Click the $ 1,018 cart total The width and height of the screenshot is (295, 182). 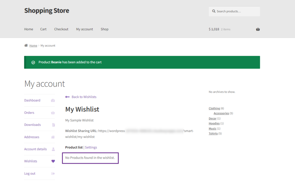tap(214, 29)
